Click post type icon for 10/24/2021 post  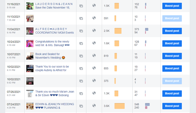pos(81,43)
